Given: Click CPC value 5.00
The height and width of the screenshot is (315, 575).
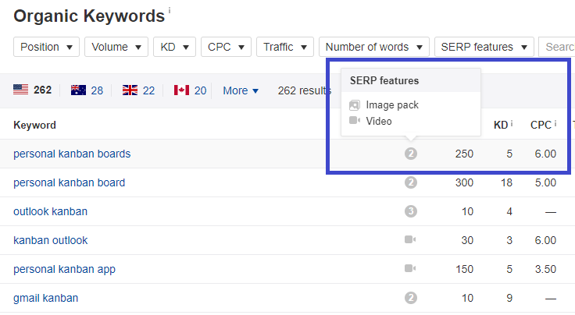Looking at the screenshot, I should pos(545,183).
